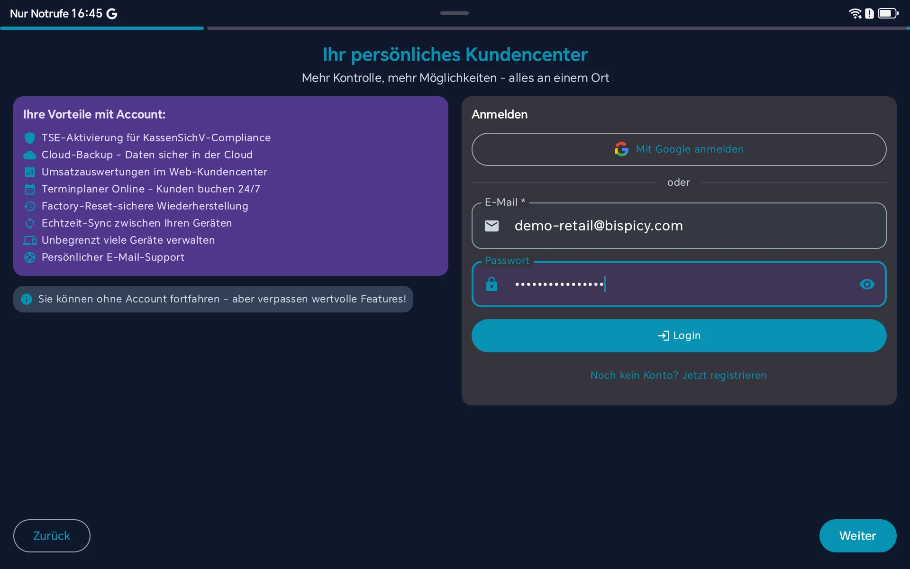
Task: Click the Google logo on the sign-in button
Action: coord(621,149)
